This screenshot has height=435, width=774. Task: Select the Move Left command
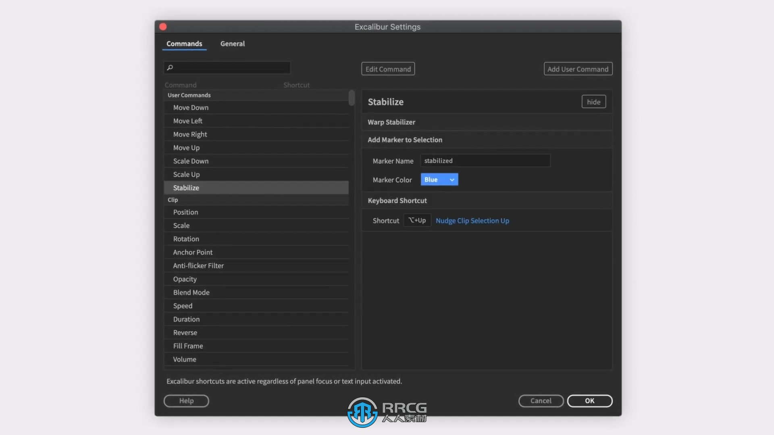pyautogui.click(x=256, y=121)
